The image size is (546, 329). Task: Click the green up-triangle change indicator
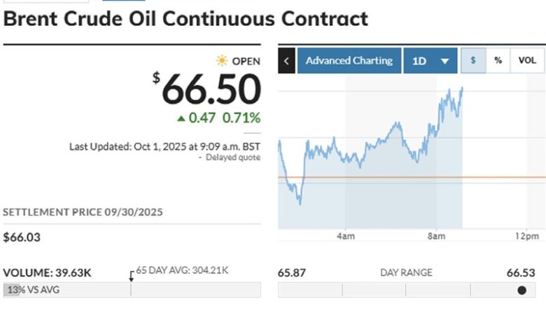coord(182,118)
